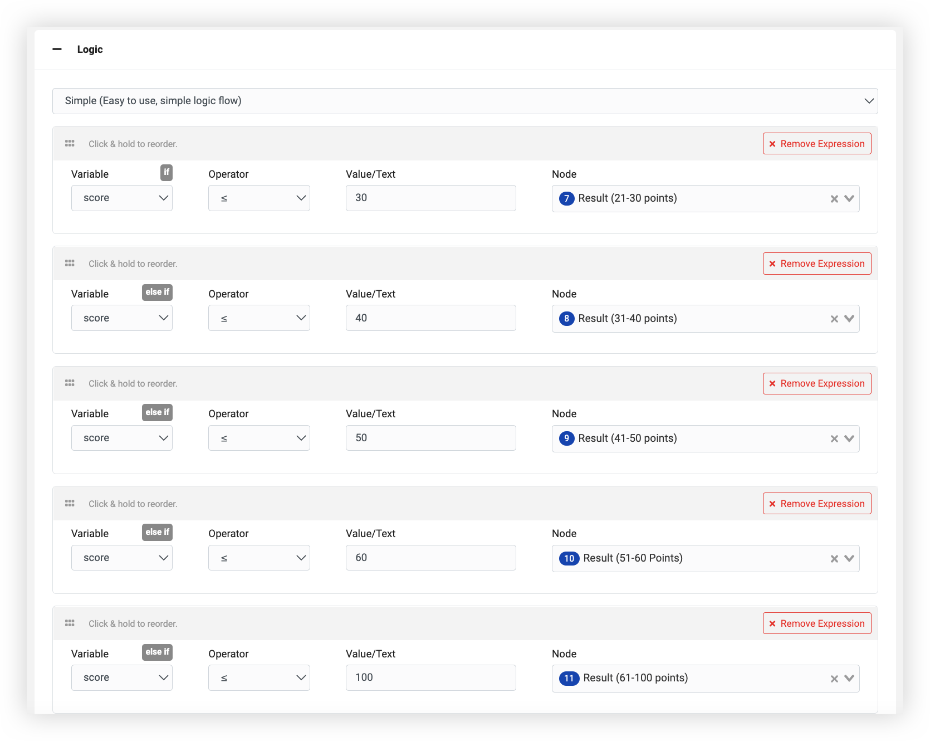Open Variable dropdown in the value 40 row
This screenshot has height=741, width=930.
(x=122, y=318)
